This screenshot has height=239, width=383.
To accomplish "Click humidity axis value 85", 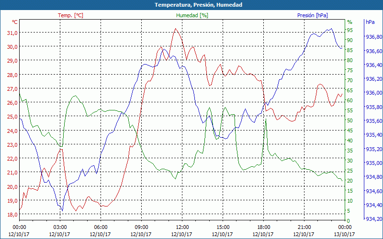I will click(350, 50).
